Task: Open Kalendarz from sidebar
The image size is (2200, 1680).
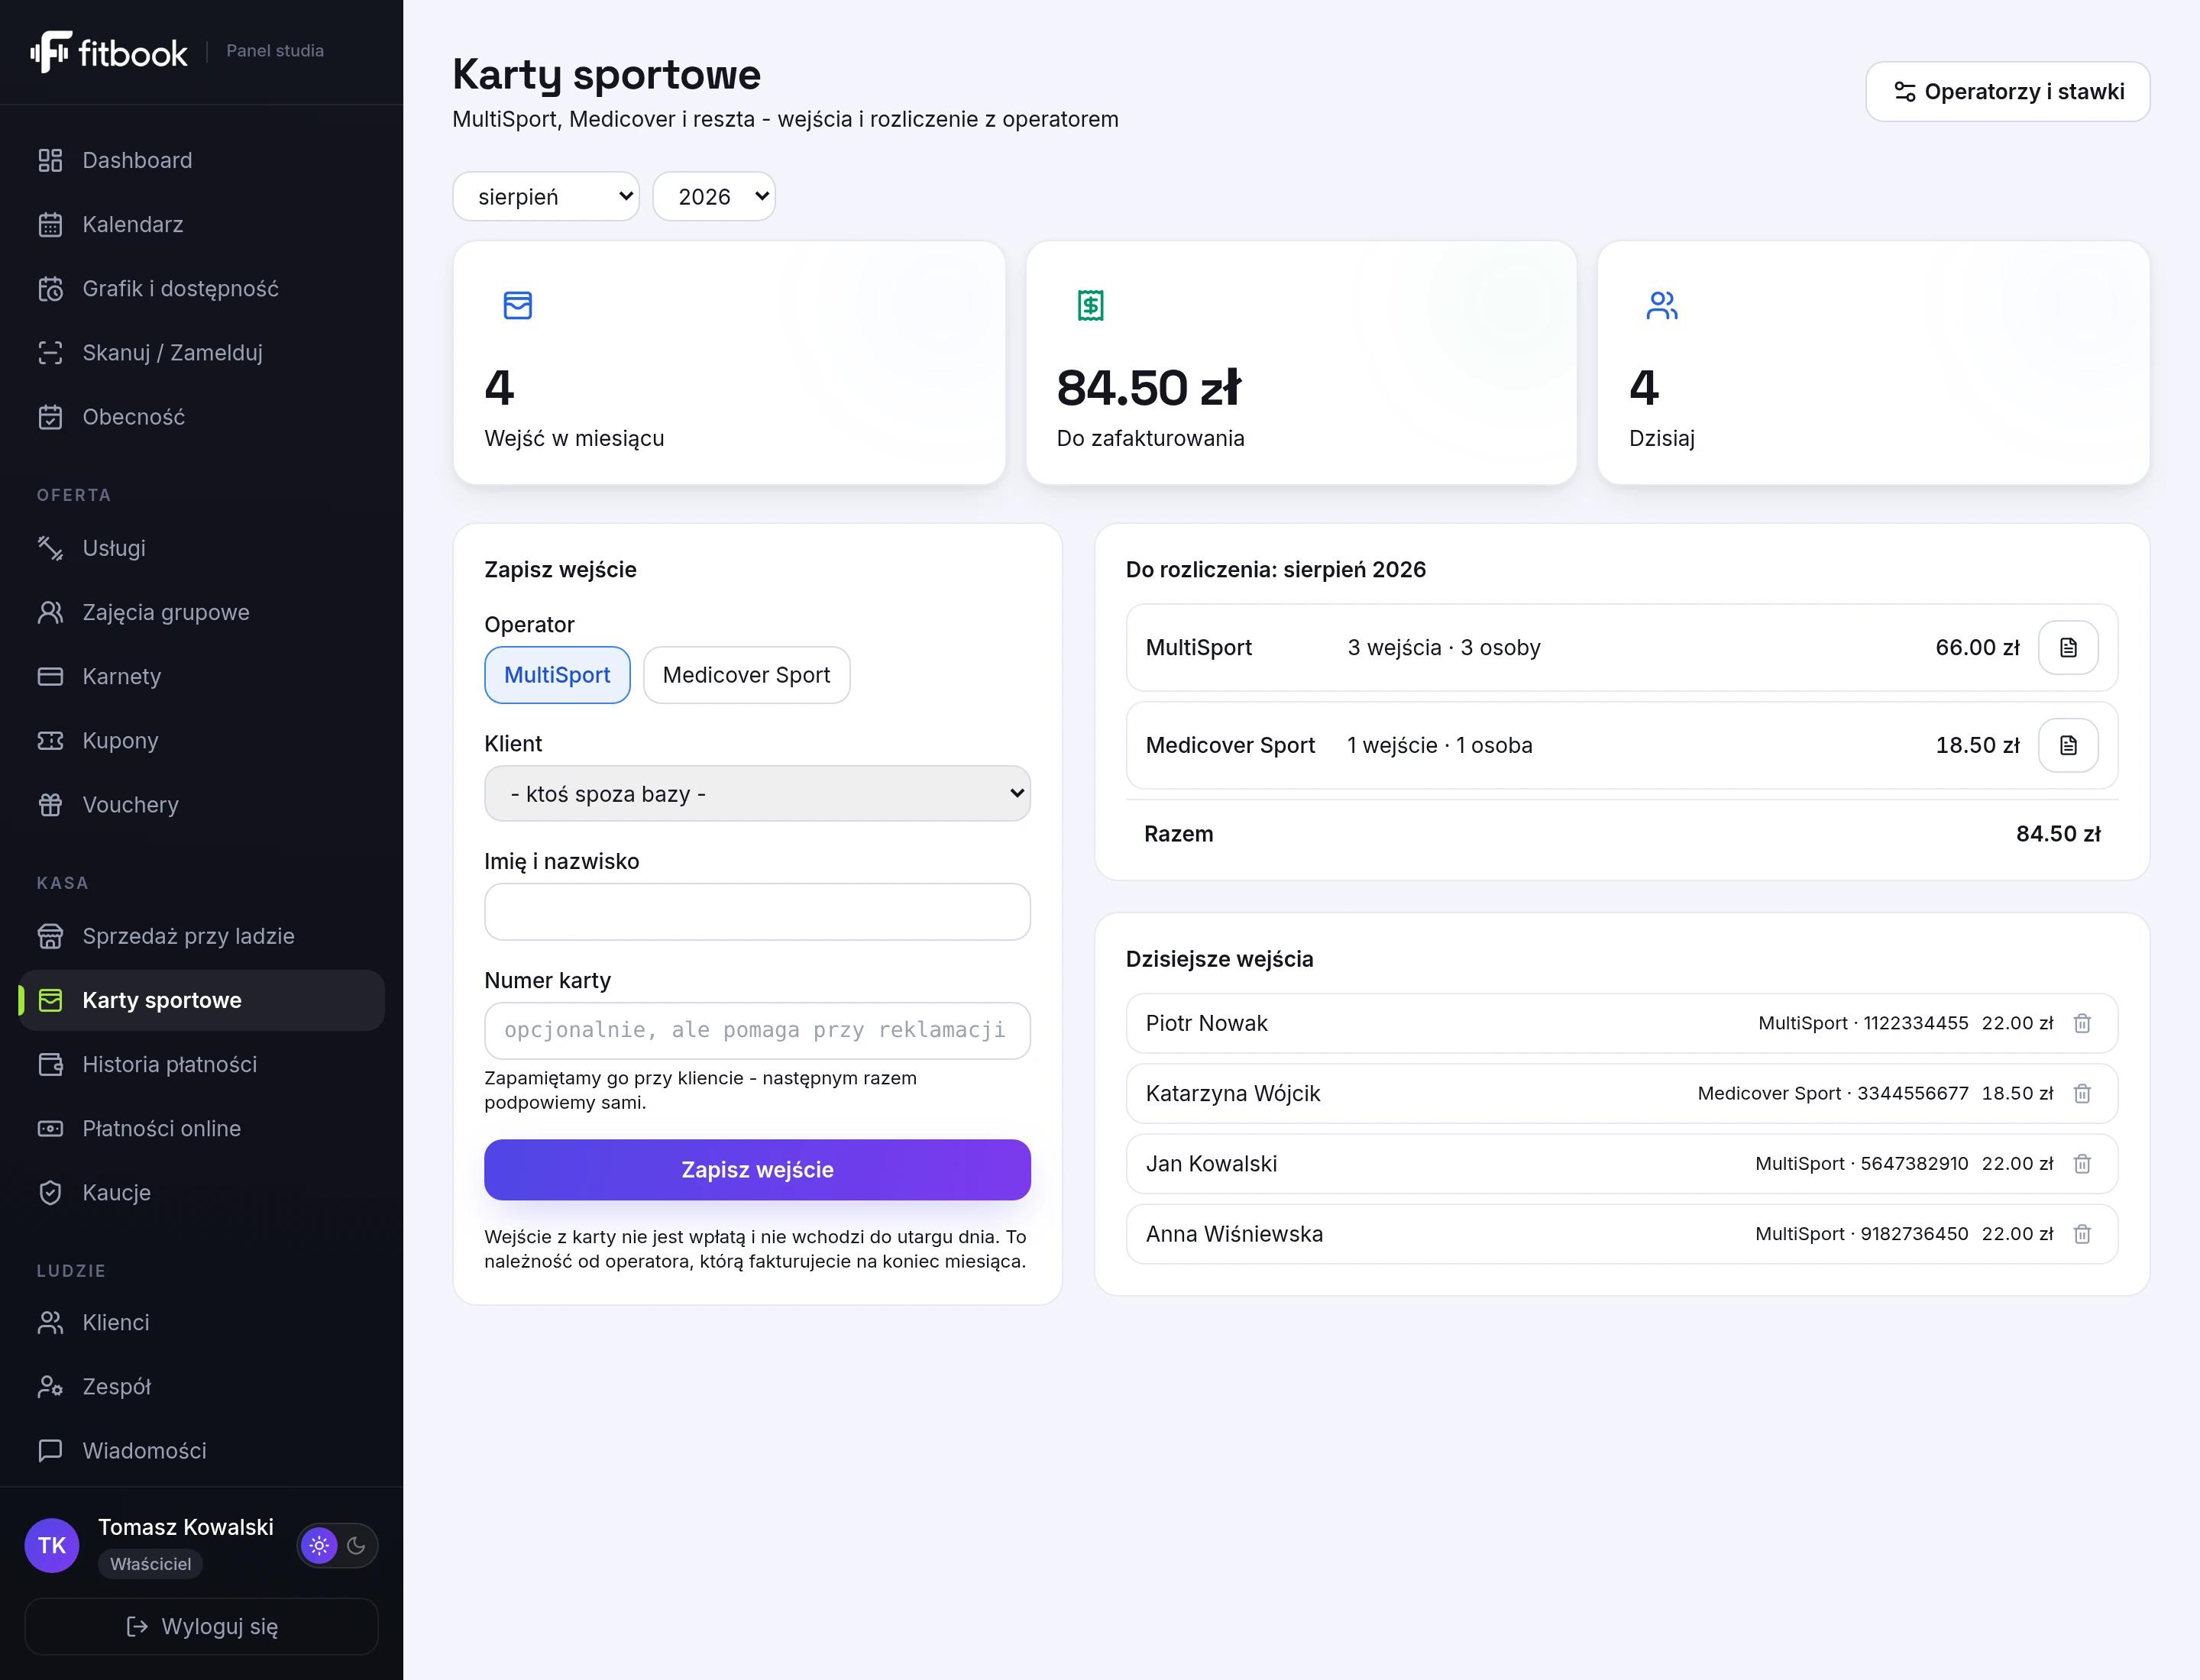Action: click(x=202, y=224)
